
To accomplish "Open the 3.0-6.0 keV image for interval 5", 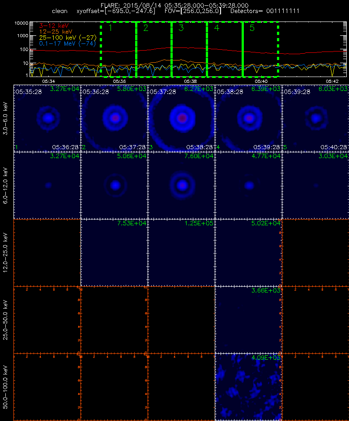I will tap(315, 118).
